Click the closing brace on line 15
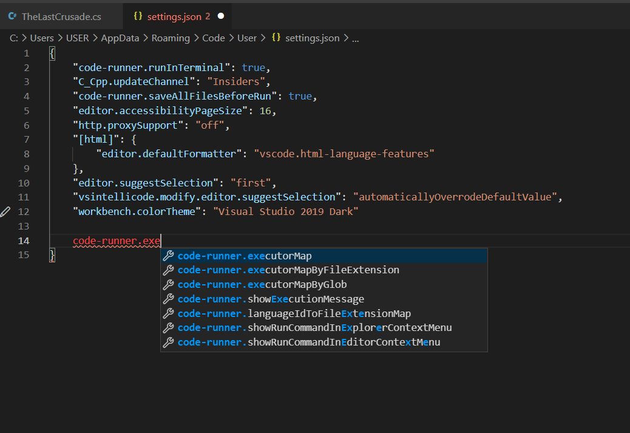The width and height of the screenshot is (630, 433). point(52,255)
